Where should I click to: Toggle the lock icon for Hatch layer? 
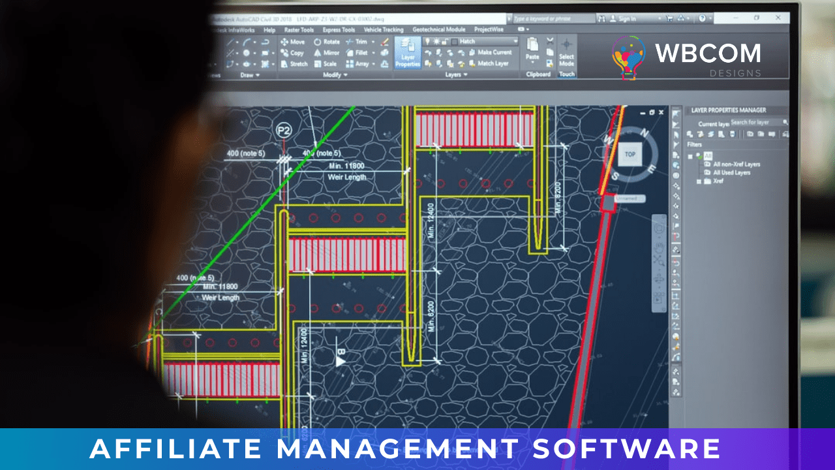(x=446, y=41)
